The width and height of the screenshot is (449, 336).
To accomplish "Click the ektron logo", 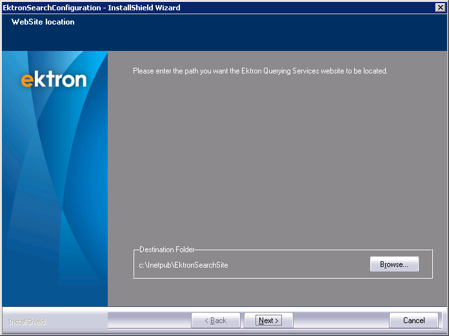I will click(54, 79).
